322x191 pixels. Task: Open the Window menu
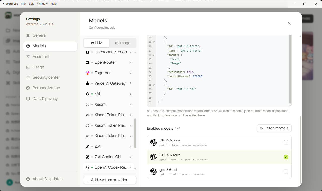(x=42, y=4)
